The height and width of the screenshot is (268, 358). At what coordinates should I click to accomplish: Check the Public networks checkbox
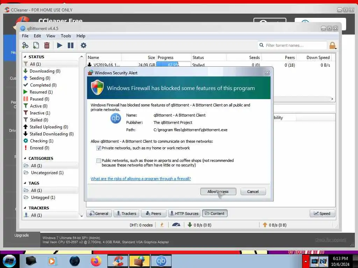point(99,161)
